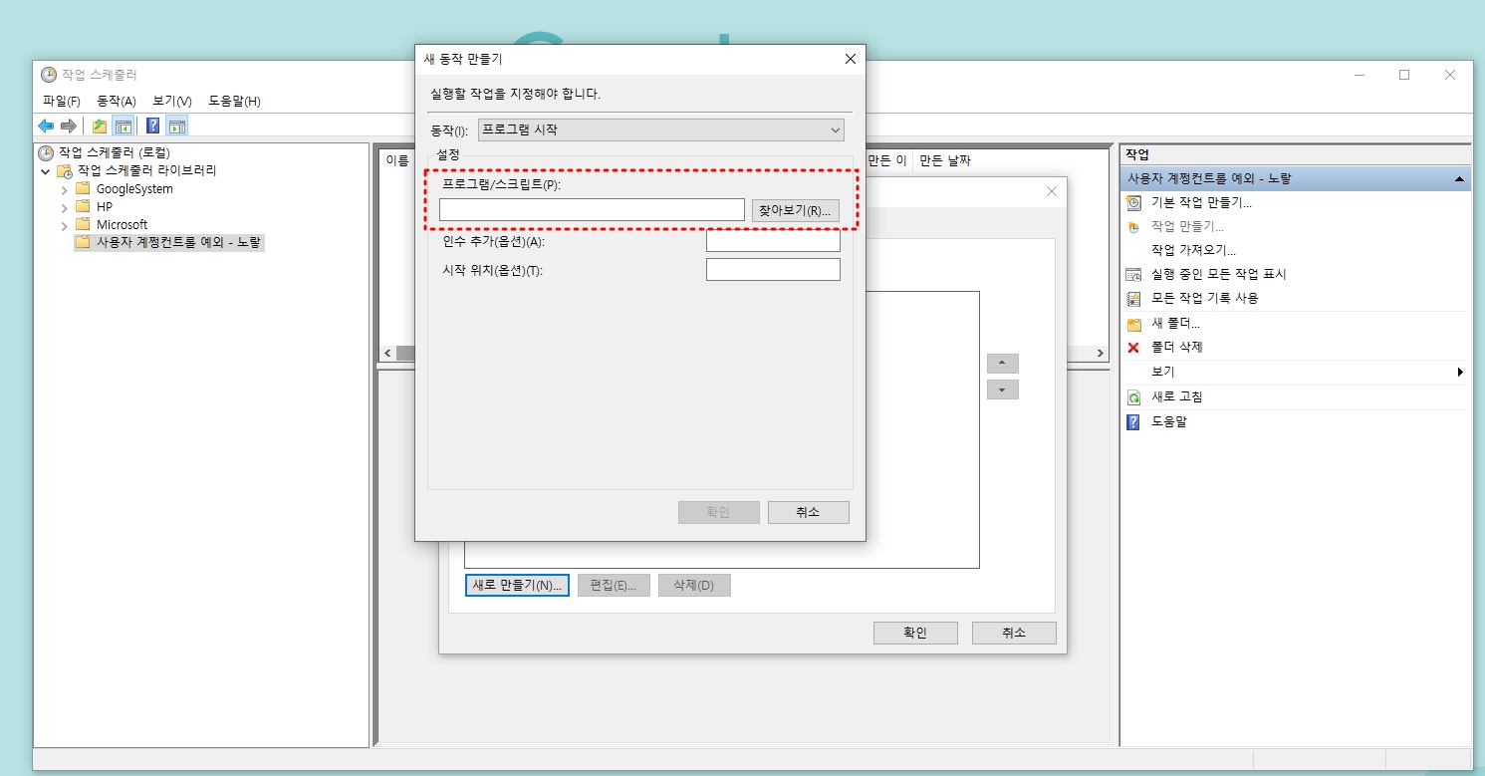Click the move-up arrow beside action list
The width and height of the screenshot is (1485, 776).
pyautogui.click(x=1002, y=364)
